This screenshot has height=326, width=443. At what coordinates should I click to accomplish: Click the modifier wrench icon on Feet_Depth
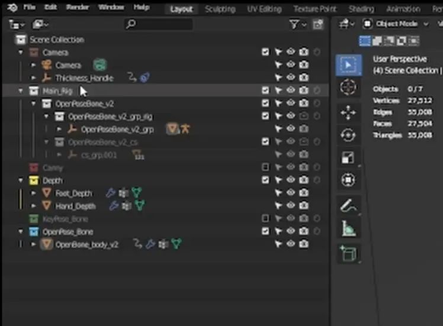[111, 193]
